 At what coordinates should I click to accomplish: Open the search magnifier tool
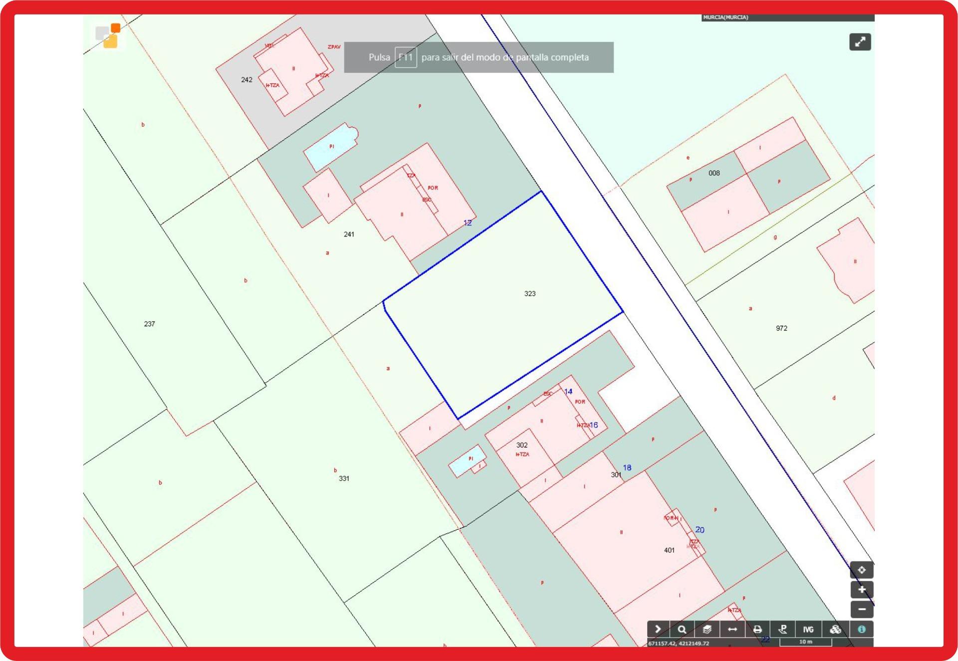[682, 629]
